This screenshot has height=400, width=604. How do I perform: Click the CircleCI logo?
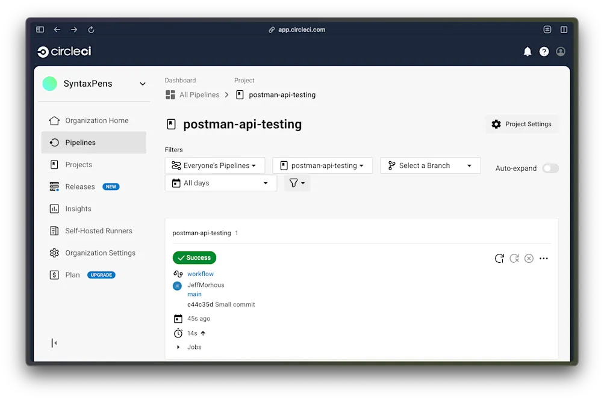[x=64, y=51]
